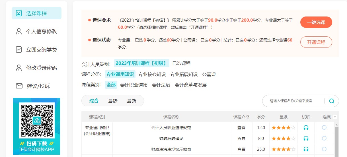Click the course name search input field
Image resolution: width=347 pixels, height=157 pixels.
pyautogui.click(x=293, y=101)
